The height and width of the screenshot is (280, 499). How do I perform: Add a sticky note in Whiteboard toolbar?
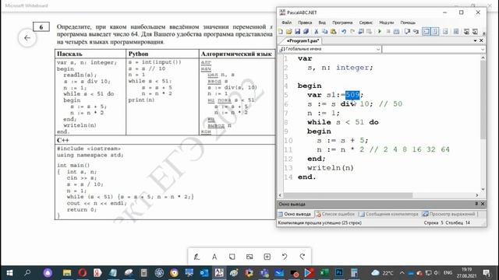click(232, 257)
